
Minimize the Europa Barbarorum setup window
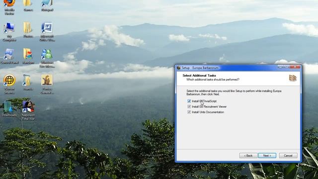[x=280, y=67]
